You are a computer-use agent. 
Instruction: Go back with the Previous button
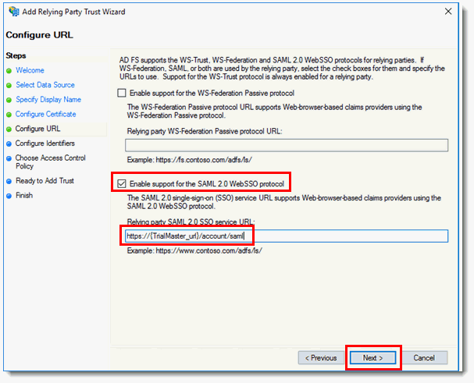point(320,358)
